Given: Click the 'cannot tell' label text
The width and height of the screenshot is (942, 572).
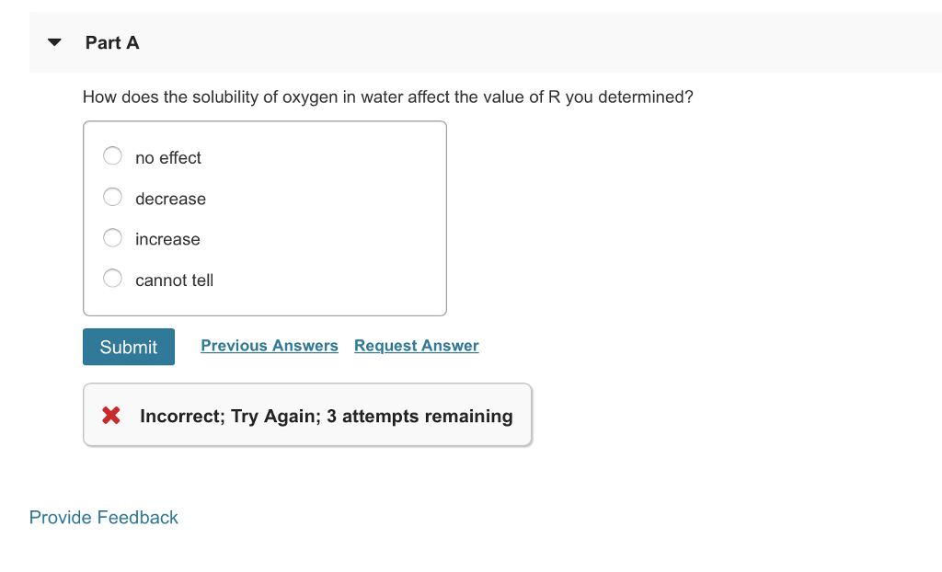Looking at the screenshot, I should pos(175,280).
